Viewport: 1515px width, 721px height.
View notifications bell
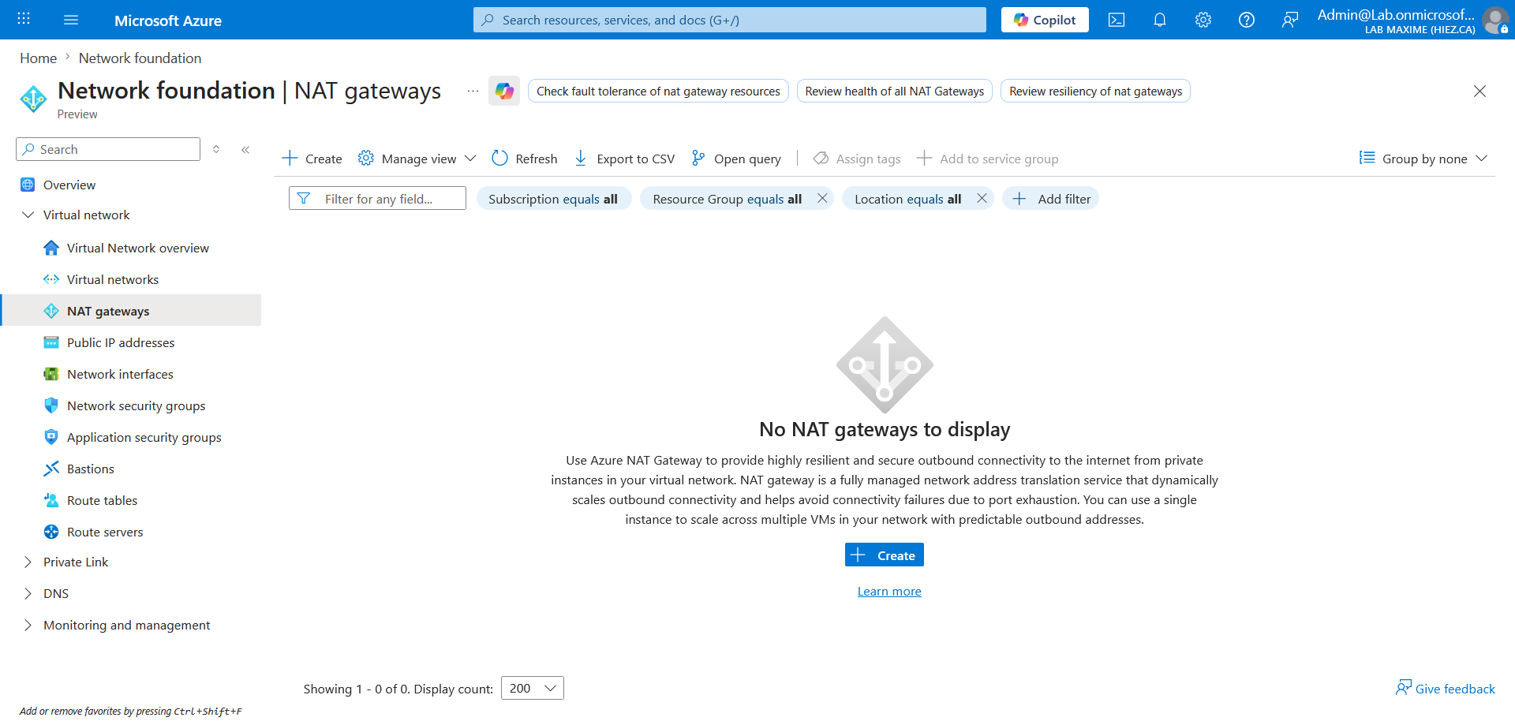1160,20
